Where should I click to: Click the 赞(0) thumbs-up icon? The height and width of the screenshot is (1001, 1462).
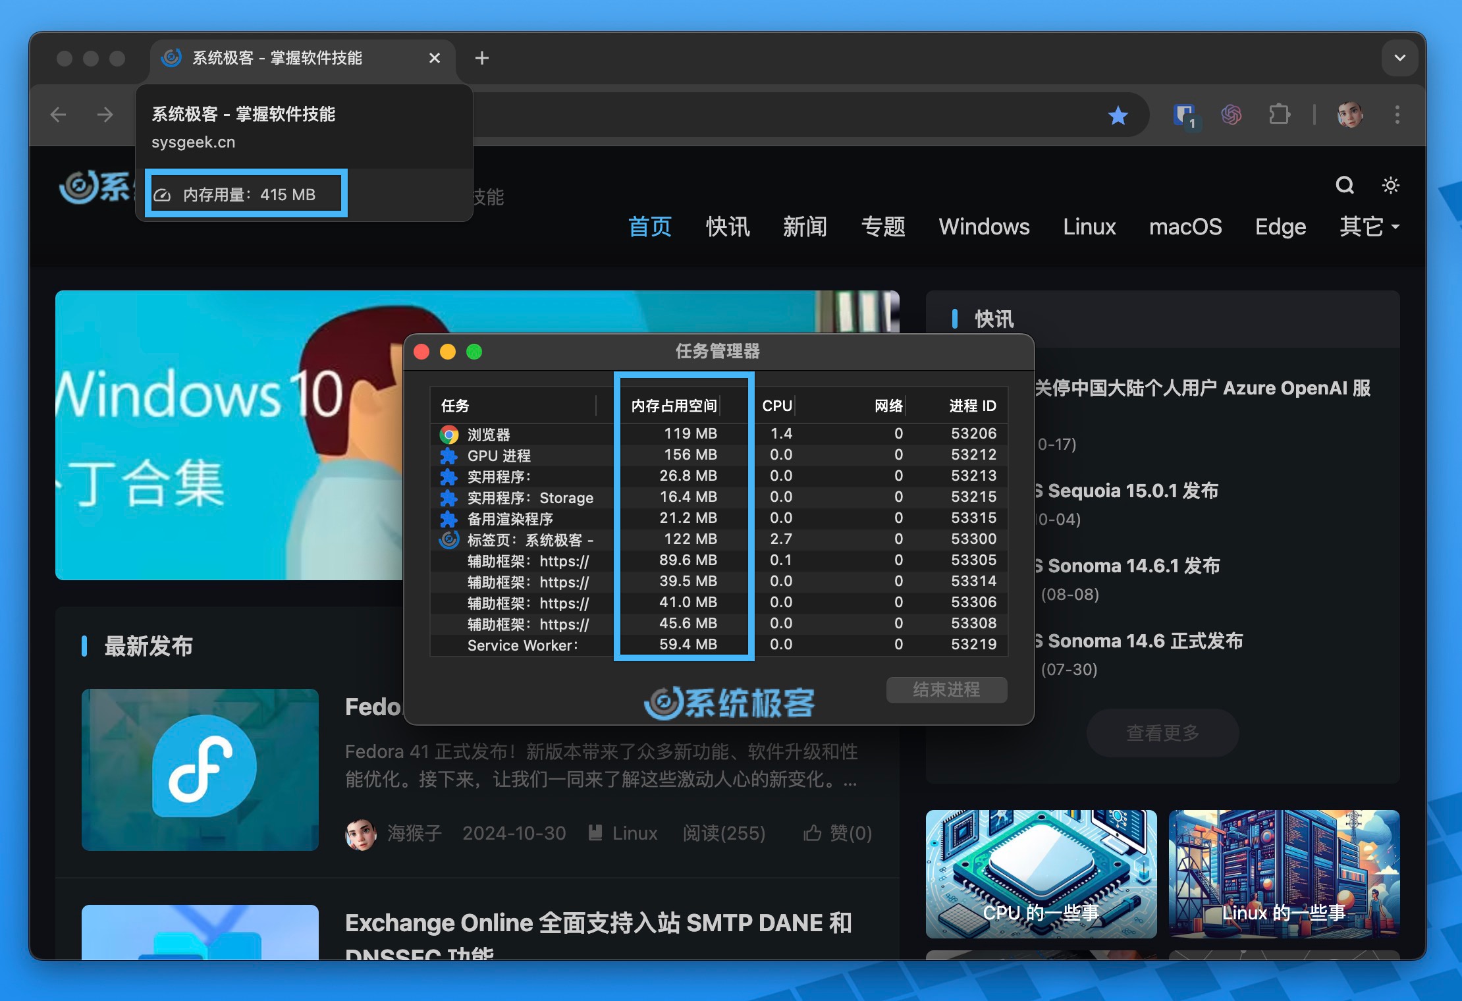(813, 833)
